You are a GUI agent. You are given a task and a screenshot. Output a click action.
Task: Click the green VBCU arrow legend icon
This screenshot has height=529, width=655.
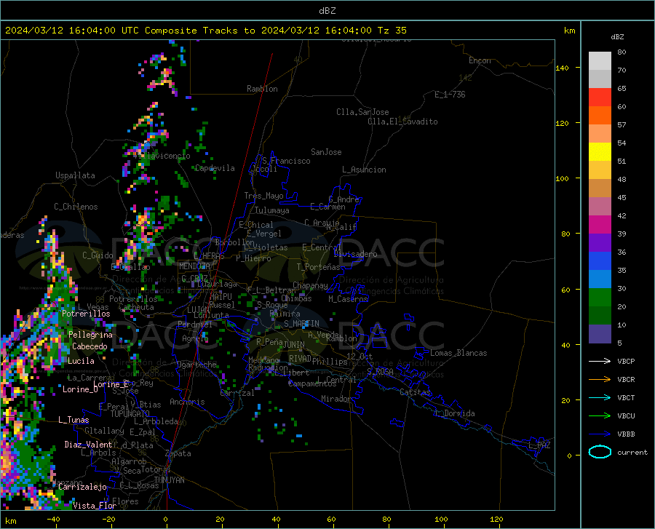click(600, 416)
